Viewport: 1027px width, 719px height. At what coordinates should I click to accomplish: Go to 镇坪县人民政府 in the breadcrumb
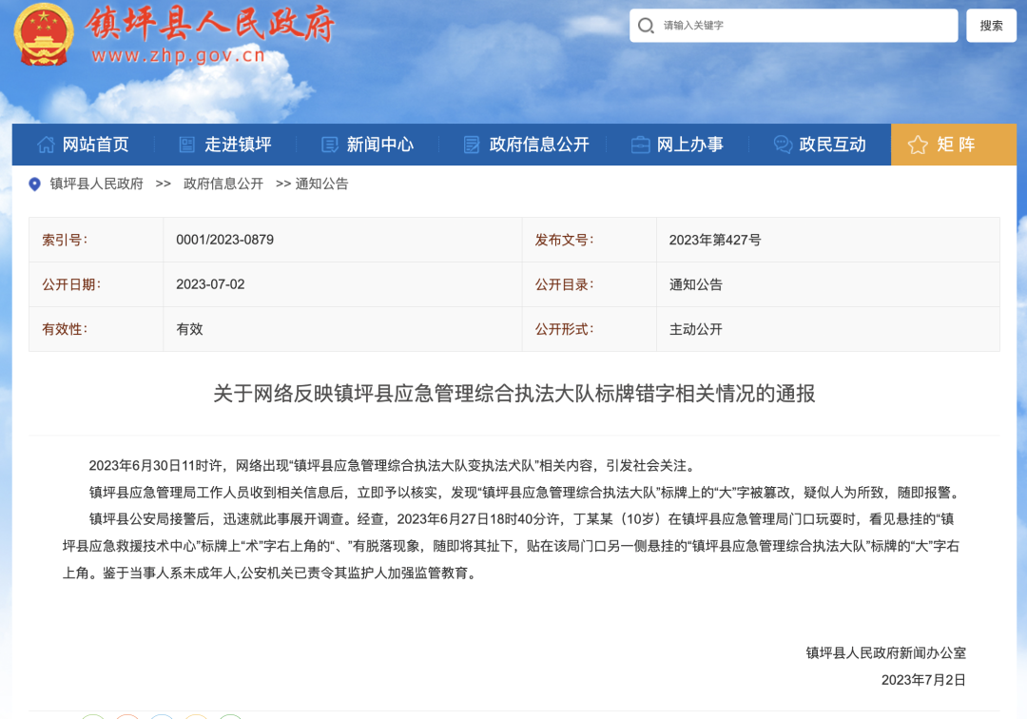pyautogui.click(x=97, y=184)
